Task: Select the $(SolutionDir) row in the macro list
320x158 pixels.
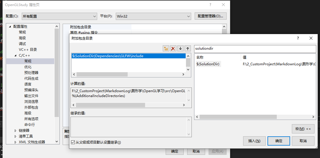Action: [208, 64]
